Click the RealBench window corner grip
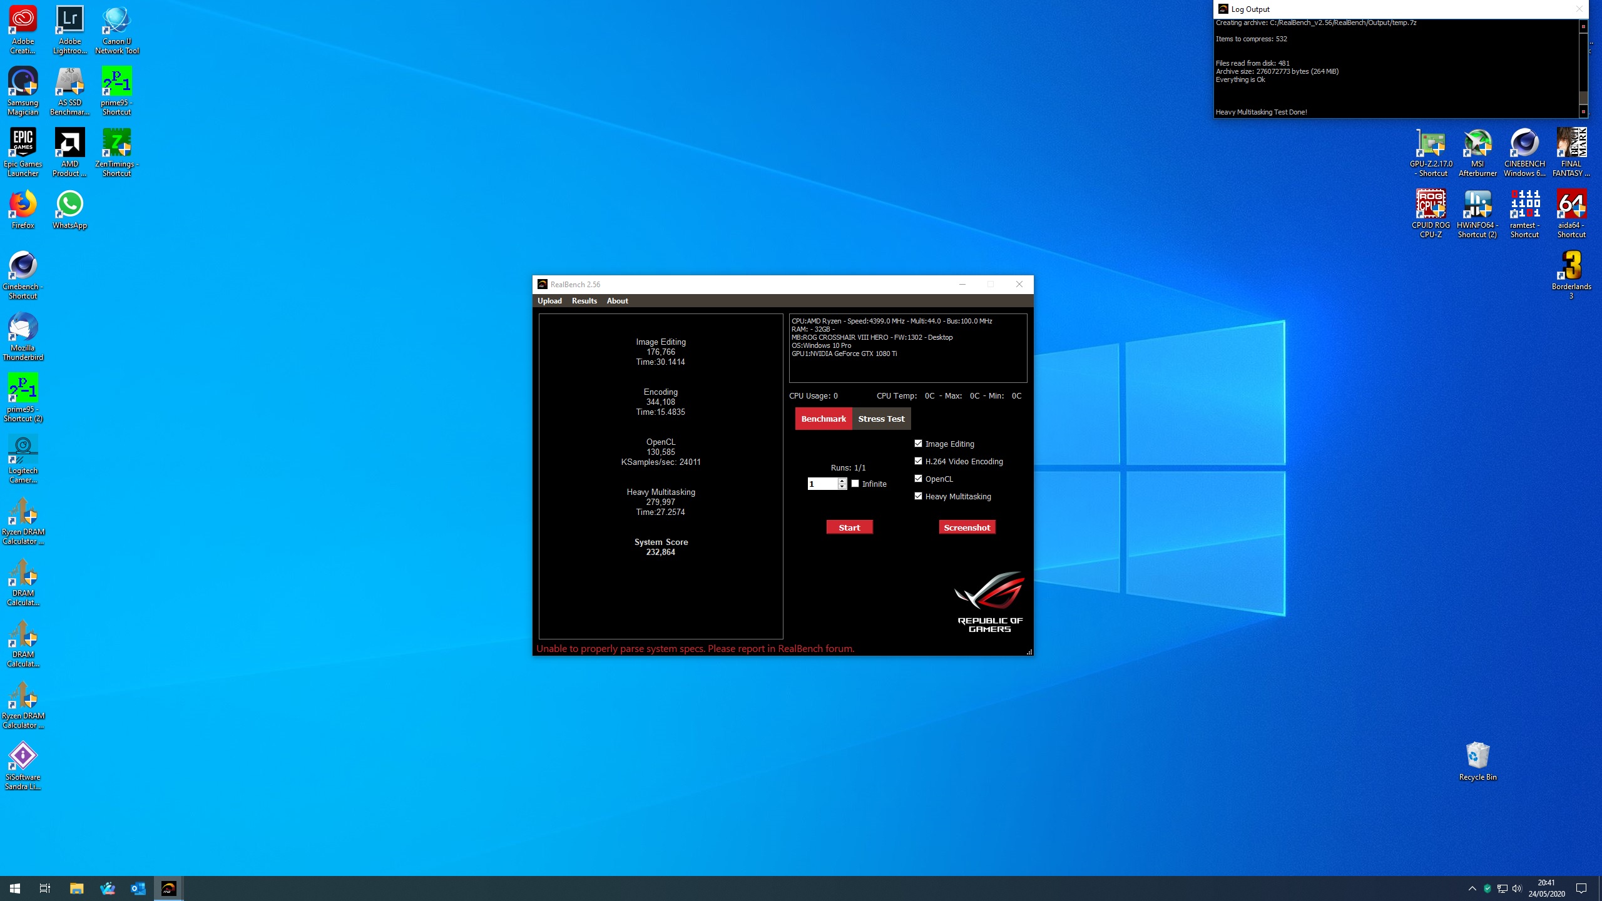 [x=1029, y=652]
